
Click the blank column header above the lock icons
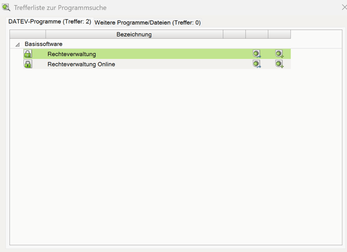pos(27,34)
